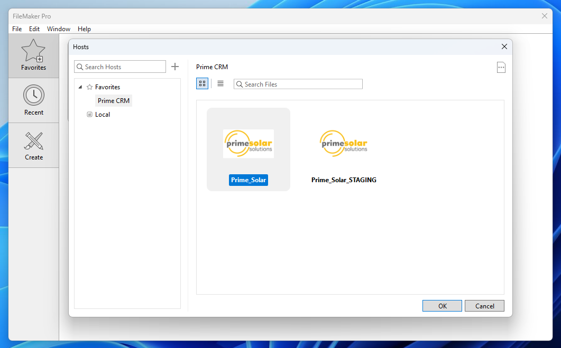
Task: Collapse the Favorites tree group
Action: (x=80, y=87)
